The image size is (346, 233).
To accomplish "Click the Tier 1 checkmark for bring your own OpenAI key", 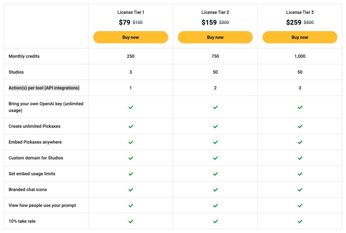I will click(x=131, y=107).
